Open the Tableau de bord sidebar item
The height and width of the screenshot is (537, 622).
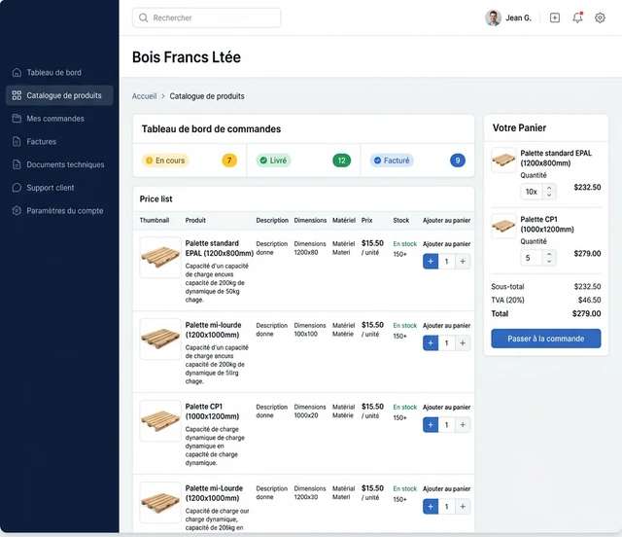click(53, 72)
